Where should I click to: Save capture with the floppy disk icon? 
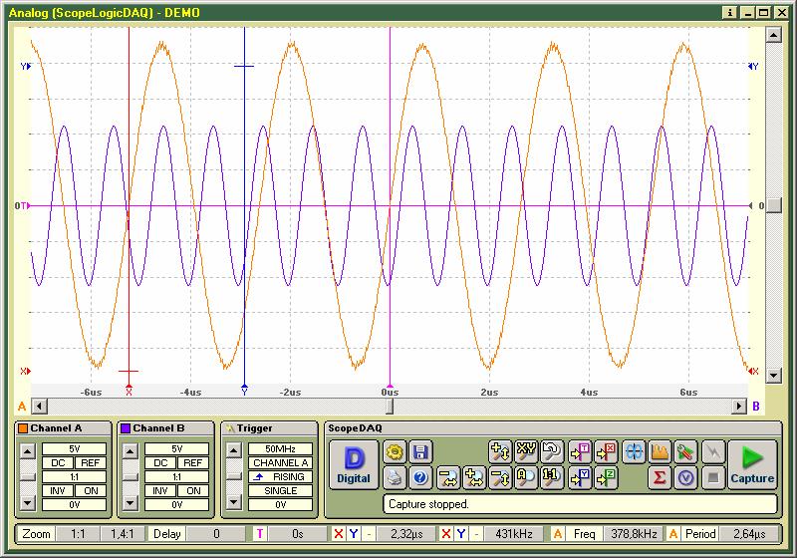(420, 451)
